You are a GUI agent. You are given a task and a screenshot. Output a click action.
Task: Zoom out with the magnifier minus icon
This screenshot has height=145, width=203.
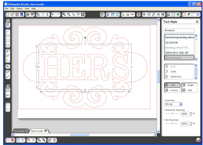coord(69,14)
